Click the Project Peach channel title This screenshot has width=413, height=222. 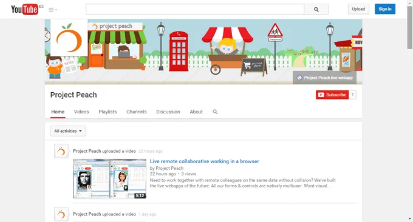(73, 95)
